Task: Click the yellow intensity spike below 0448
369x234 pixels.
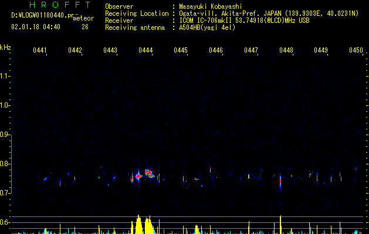Action: (280, 225)
